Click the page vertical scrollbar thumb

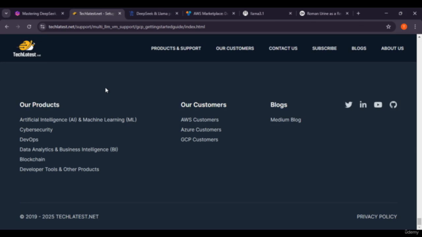point(419,221)
